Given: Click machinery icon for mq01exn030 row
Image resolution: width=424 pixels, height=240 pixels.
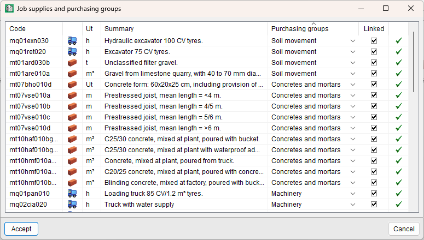Looking at the screenshot, I should (x=72, y=40).
